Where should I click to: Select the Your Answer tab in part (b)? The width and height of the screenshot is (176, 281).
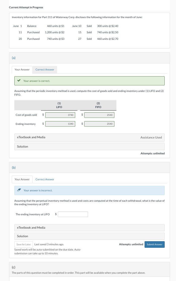coord(22,179)
